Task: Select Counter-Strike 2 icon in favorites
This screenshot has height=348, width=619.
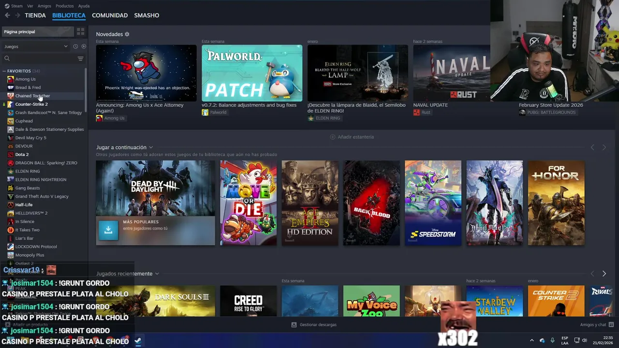Action: pyautogui.click(x=11, y=104)
